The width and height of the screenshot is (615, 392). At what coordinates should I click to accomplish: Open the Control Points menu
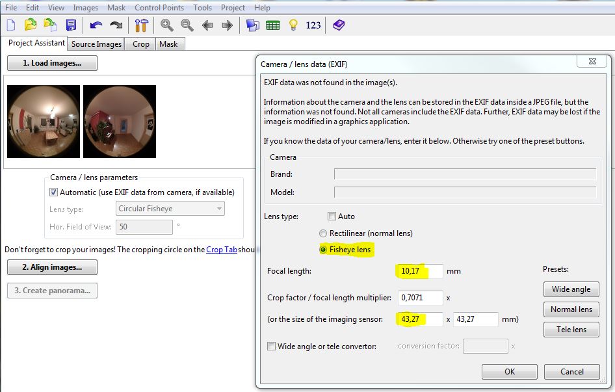pyautogui.click(x=160, y=8)
